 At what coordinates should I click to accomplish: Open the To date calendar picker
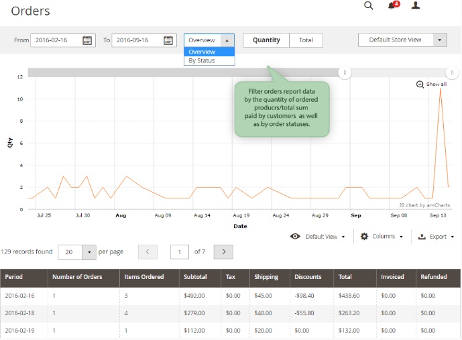point(169,40)
